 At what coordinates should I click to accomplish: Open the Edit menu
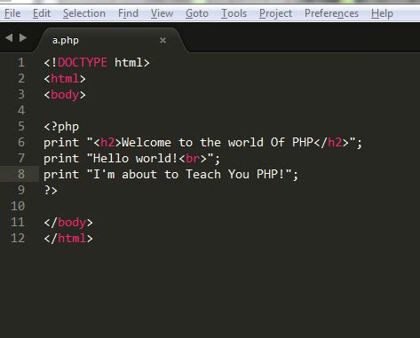point(42,13)
